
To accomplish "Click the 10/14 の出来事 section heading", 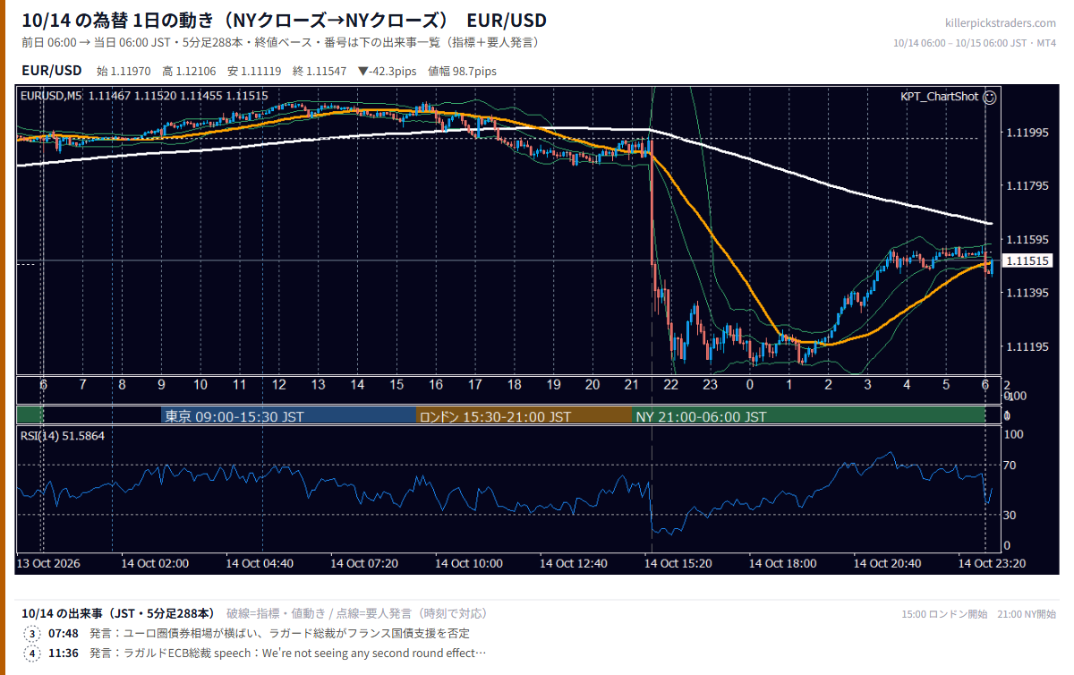I will [x=118, y=613].
